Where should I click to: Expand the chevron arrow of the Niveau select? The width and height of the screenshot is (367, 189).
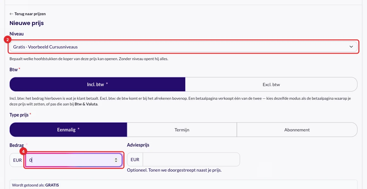351,47
